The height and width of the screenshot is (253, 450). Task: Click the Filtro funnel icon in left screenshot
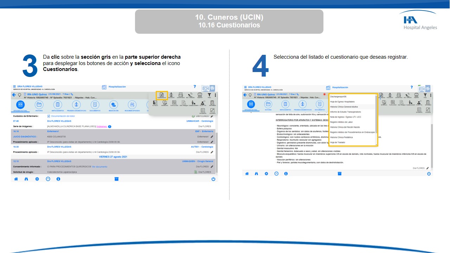209,95
